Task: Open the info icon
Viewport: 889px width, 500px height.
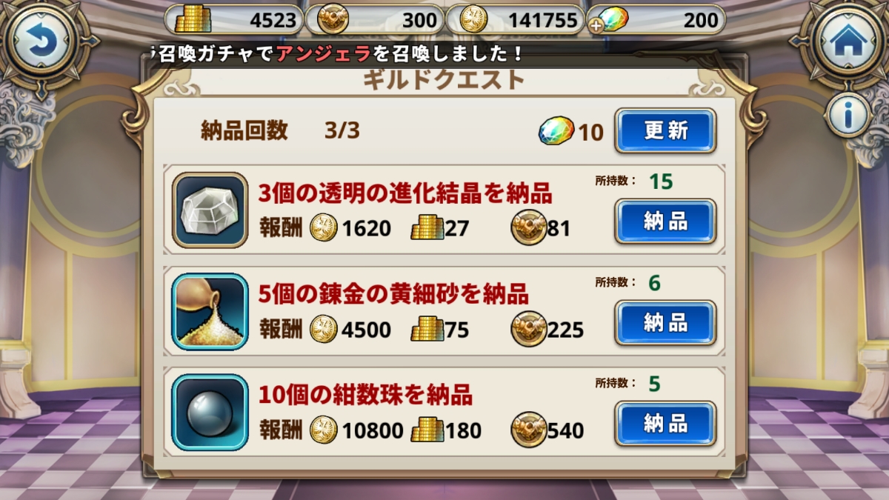Action: click(x=848, y=115)
